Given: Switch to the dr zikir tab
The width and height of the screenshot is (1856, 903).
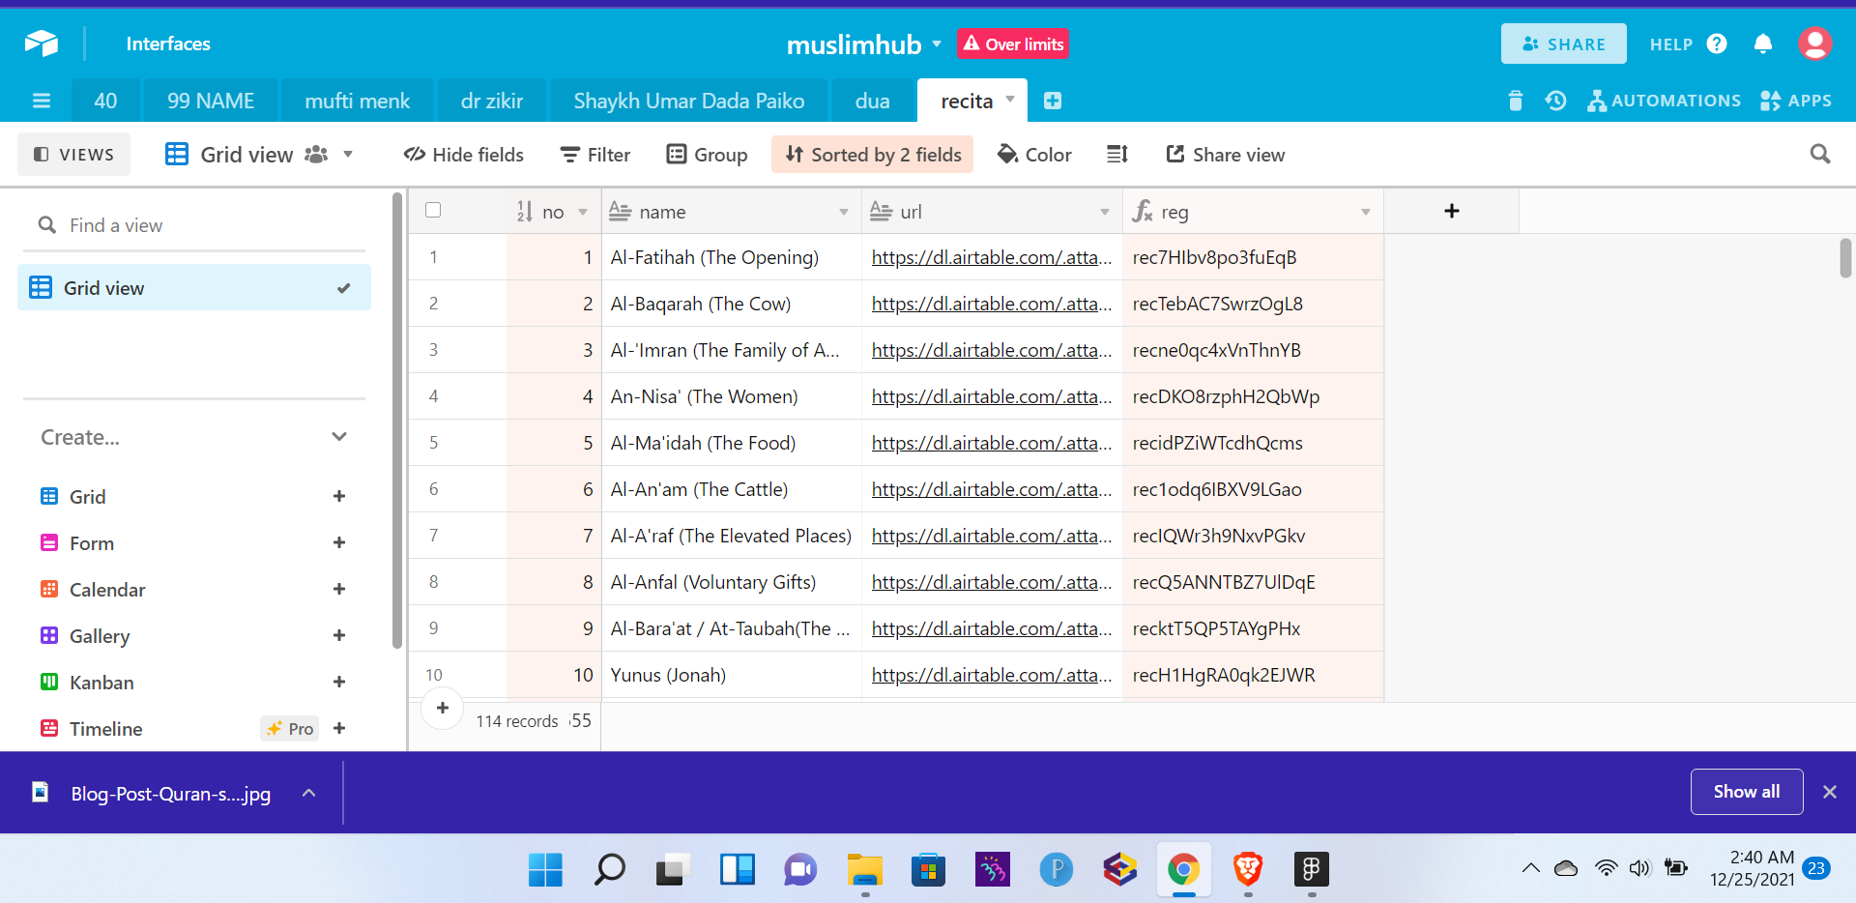Looking at the screenshot, I should [492, 101].
